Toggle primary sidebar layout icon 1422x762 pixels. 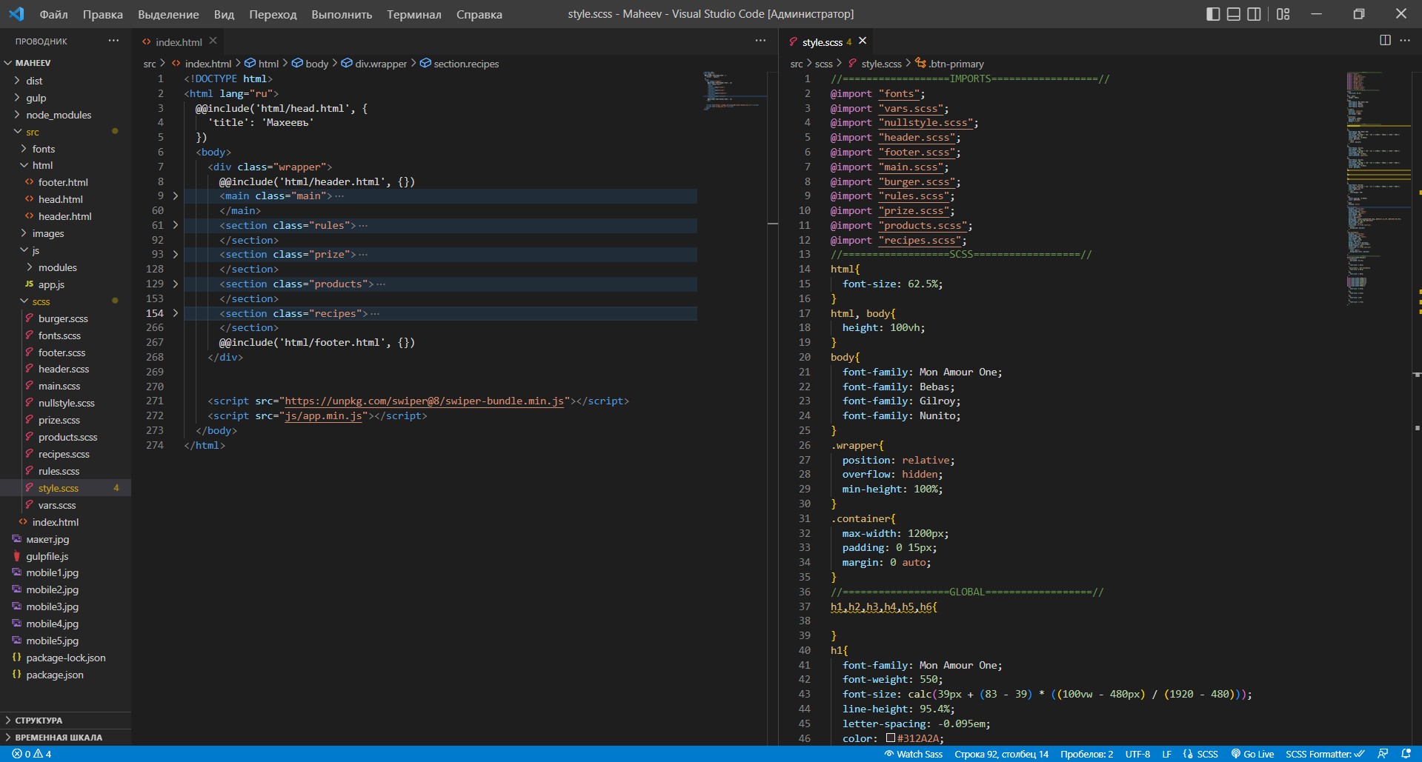[1213, 14]
